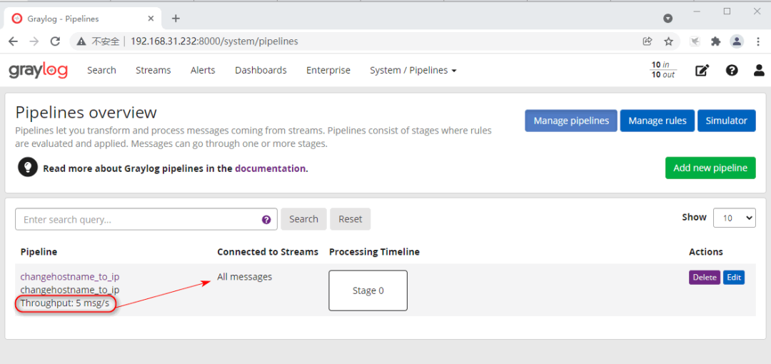Open the changehostname_to_ip pipeline link
The height and width of the screenshot is (364, 771).
tap(70, 277)
